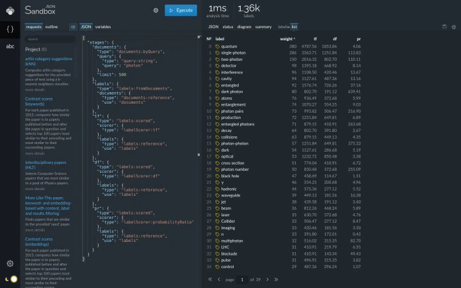Click the 'Project (6)' heading
This screenshot has height=288, width=461.
pyautogui.click(x=36, y=49)
